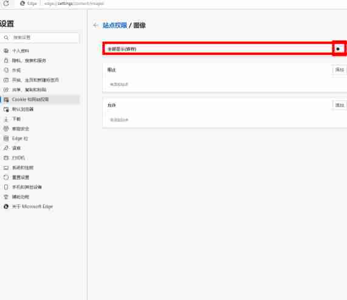The height and width of the screenshot is (300, 347).
Task: Click the 外观 appearance icon
Action: [x=6, y=70]
